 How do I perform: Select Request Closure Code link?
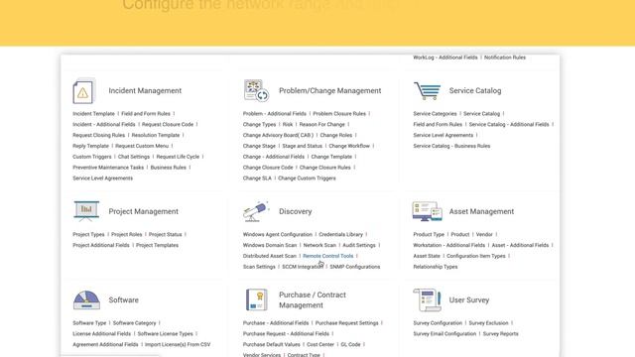[x=168, y=124]
